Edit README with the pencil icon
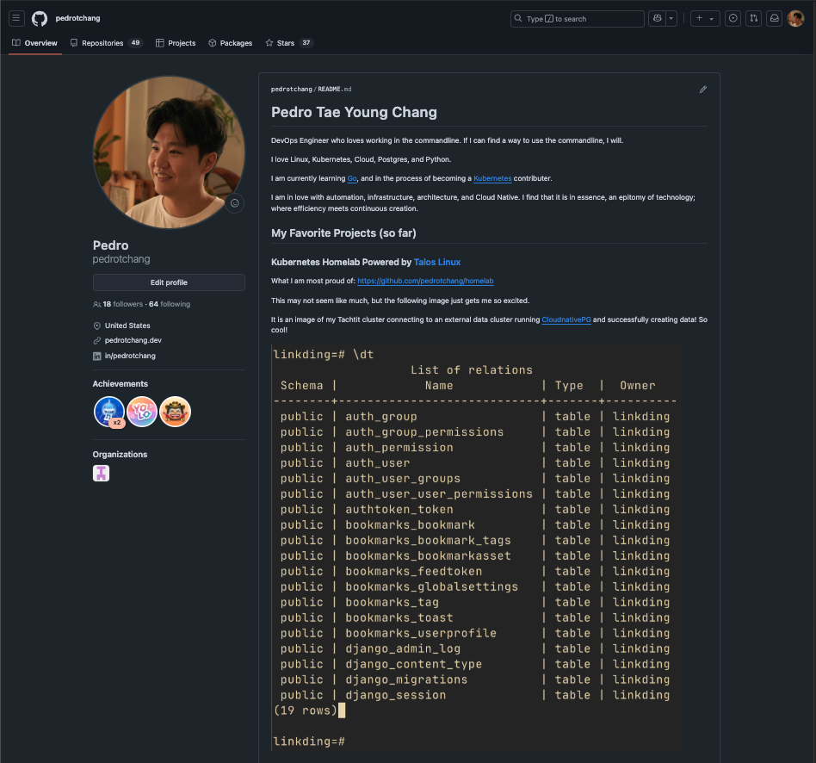 702,90
